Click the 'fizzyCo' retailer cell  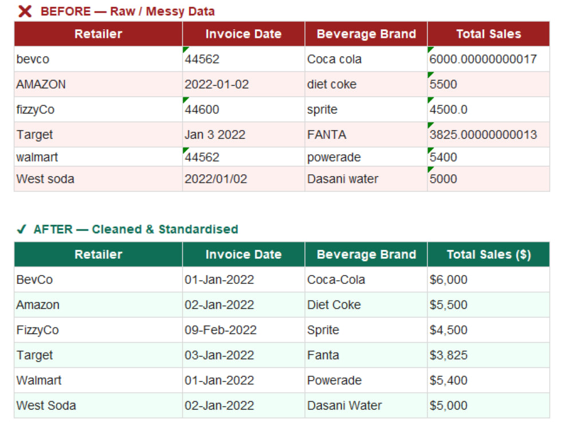tap(99, 110)
